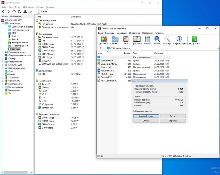Select Суммарная информация in AIDA64 tree
This screenshot has width=220, height=175.
(x=21, y=27)
